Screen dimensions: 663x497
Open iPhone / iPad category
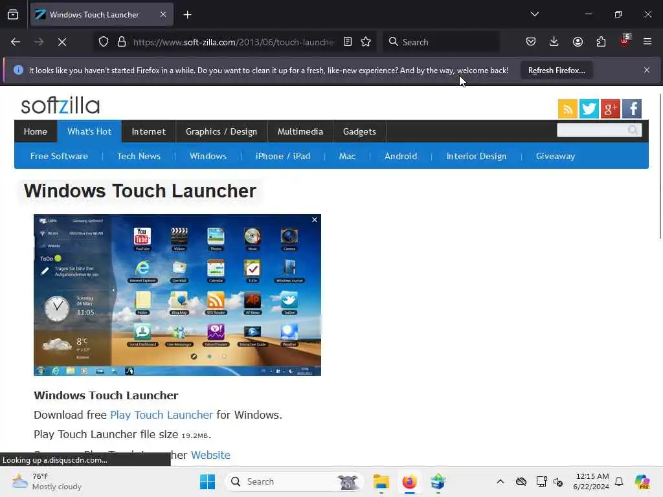click(x=282, y=156)
